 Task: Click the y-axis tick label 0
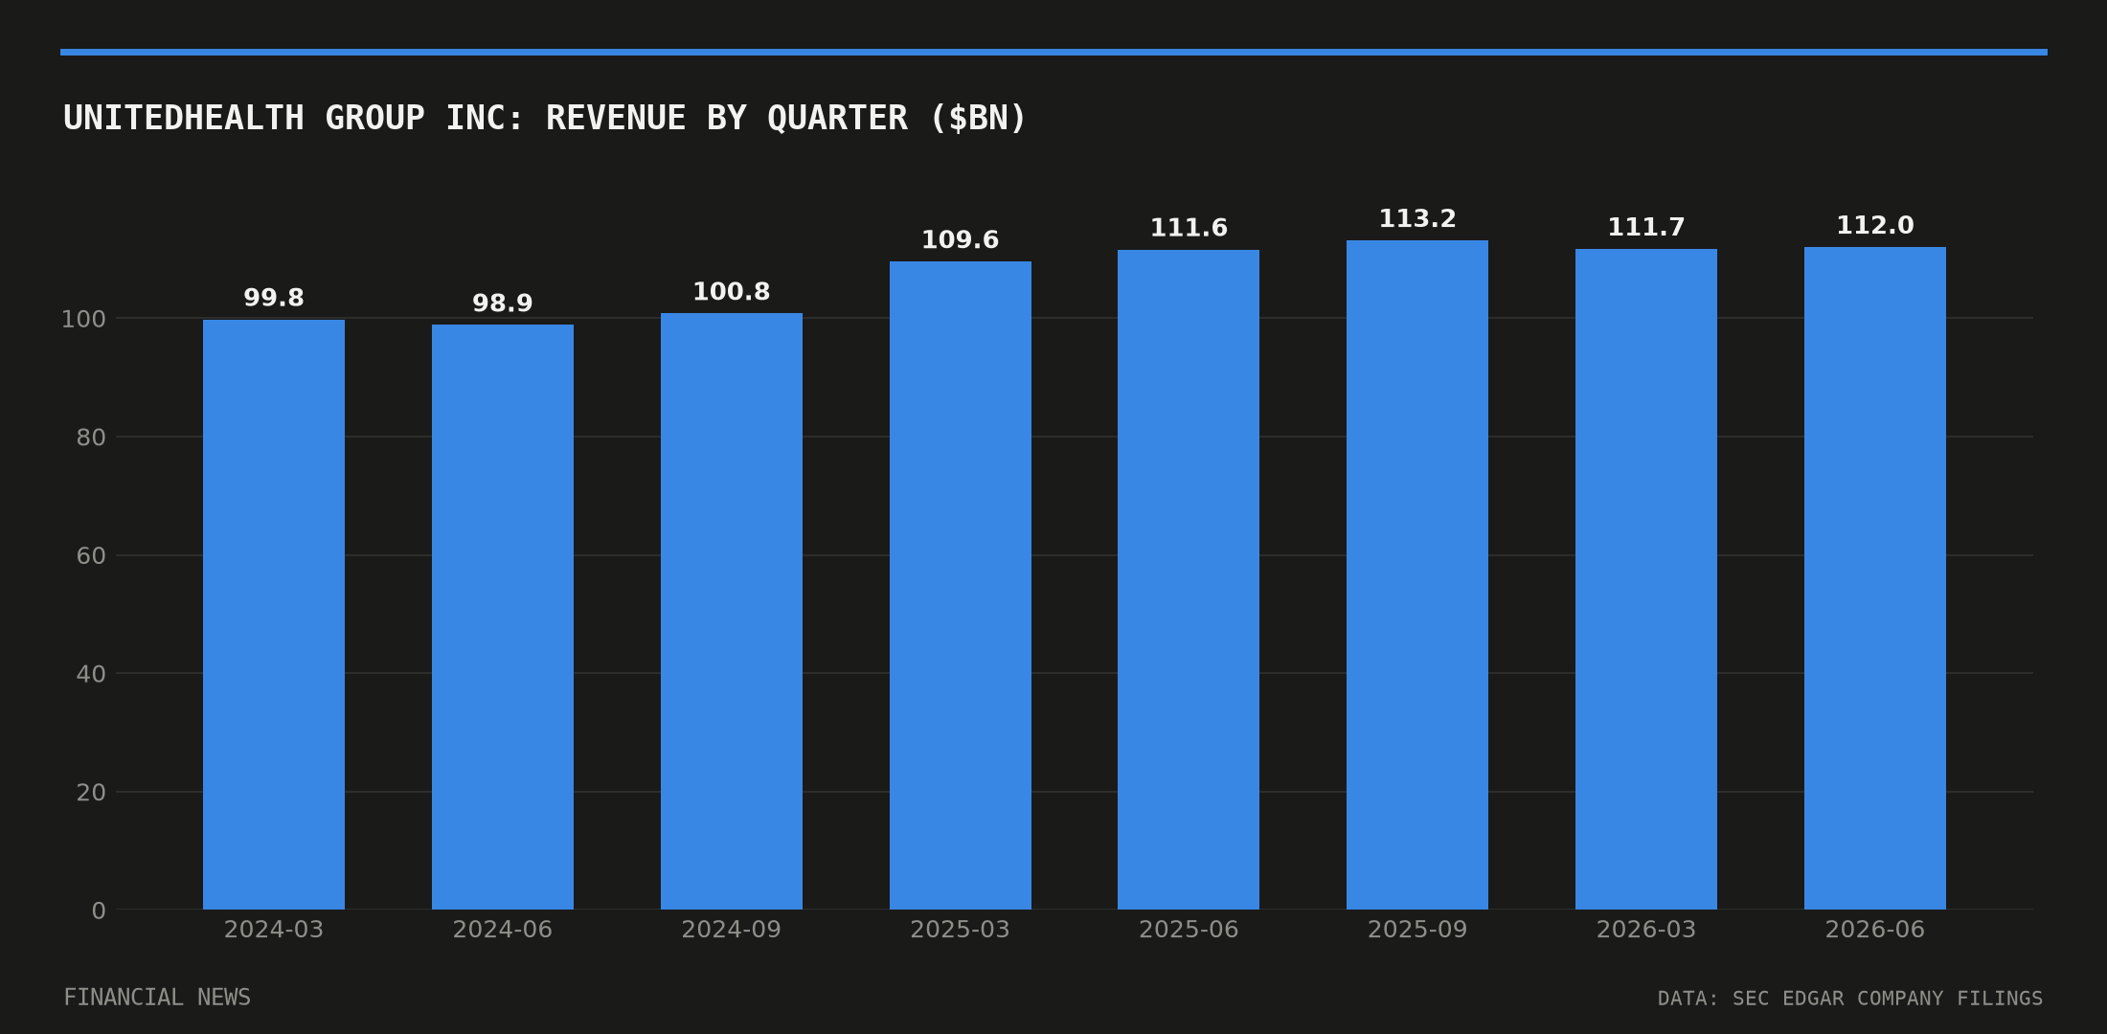pyautogui.click(x=99, y=910)
